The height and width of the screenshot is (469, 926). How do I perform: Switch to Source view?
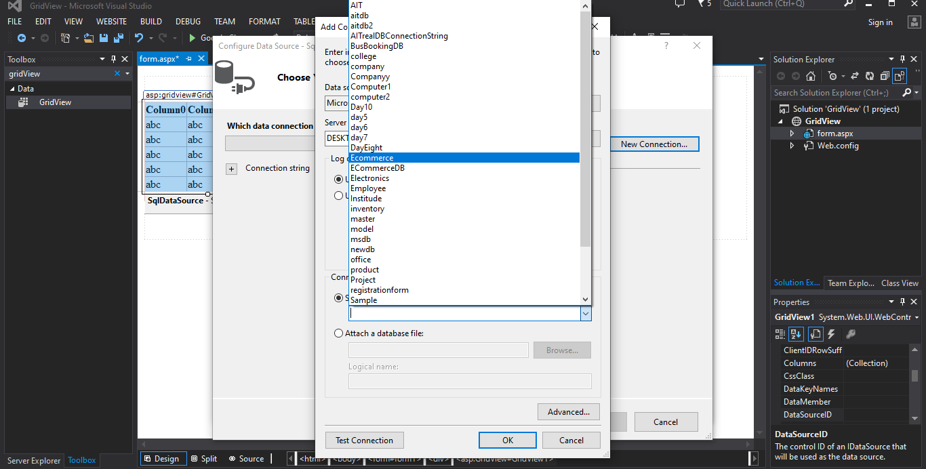coord(246,459)
